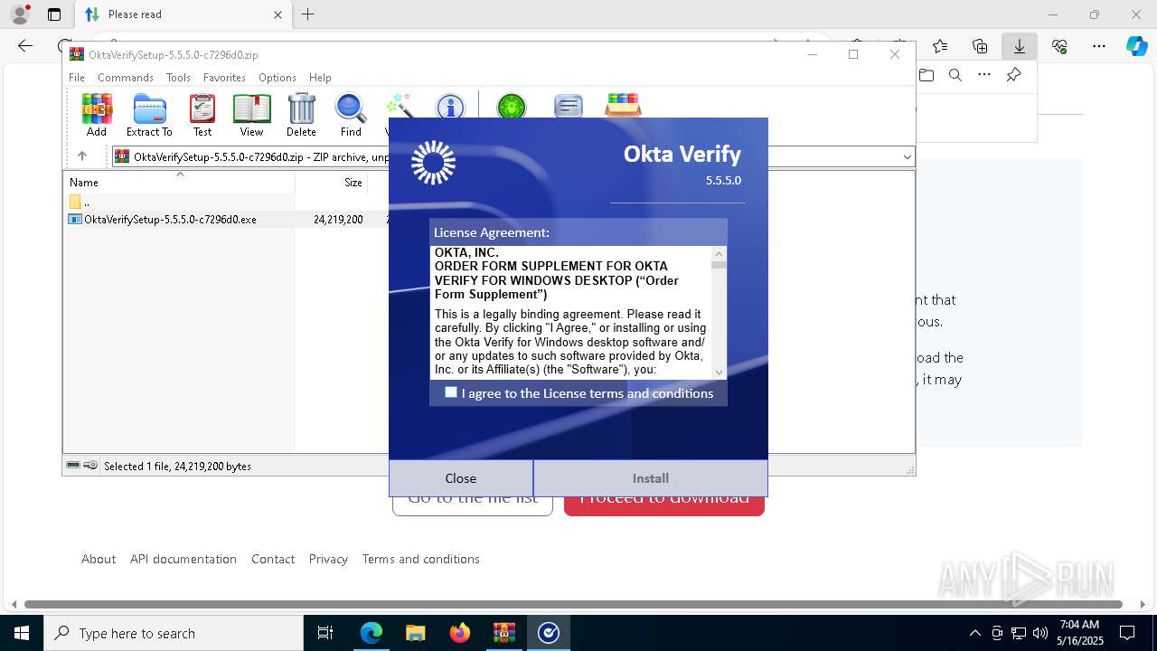Viewport: 1157px width, 651px height.
Task: Open new tab with plus button
Action: (307, 14)
